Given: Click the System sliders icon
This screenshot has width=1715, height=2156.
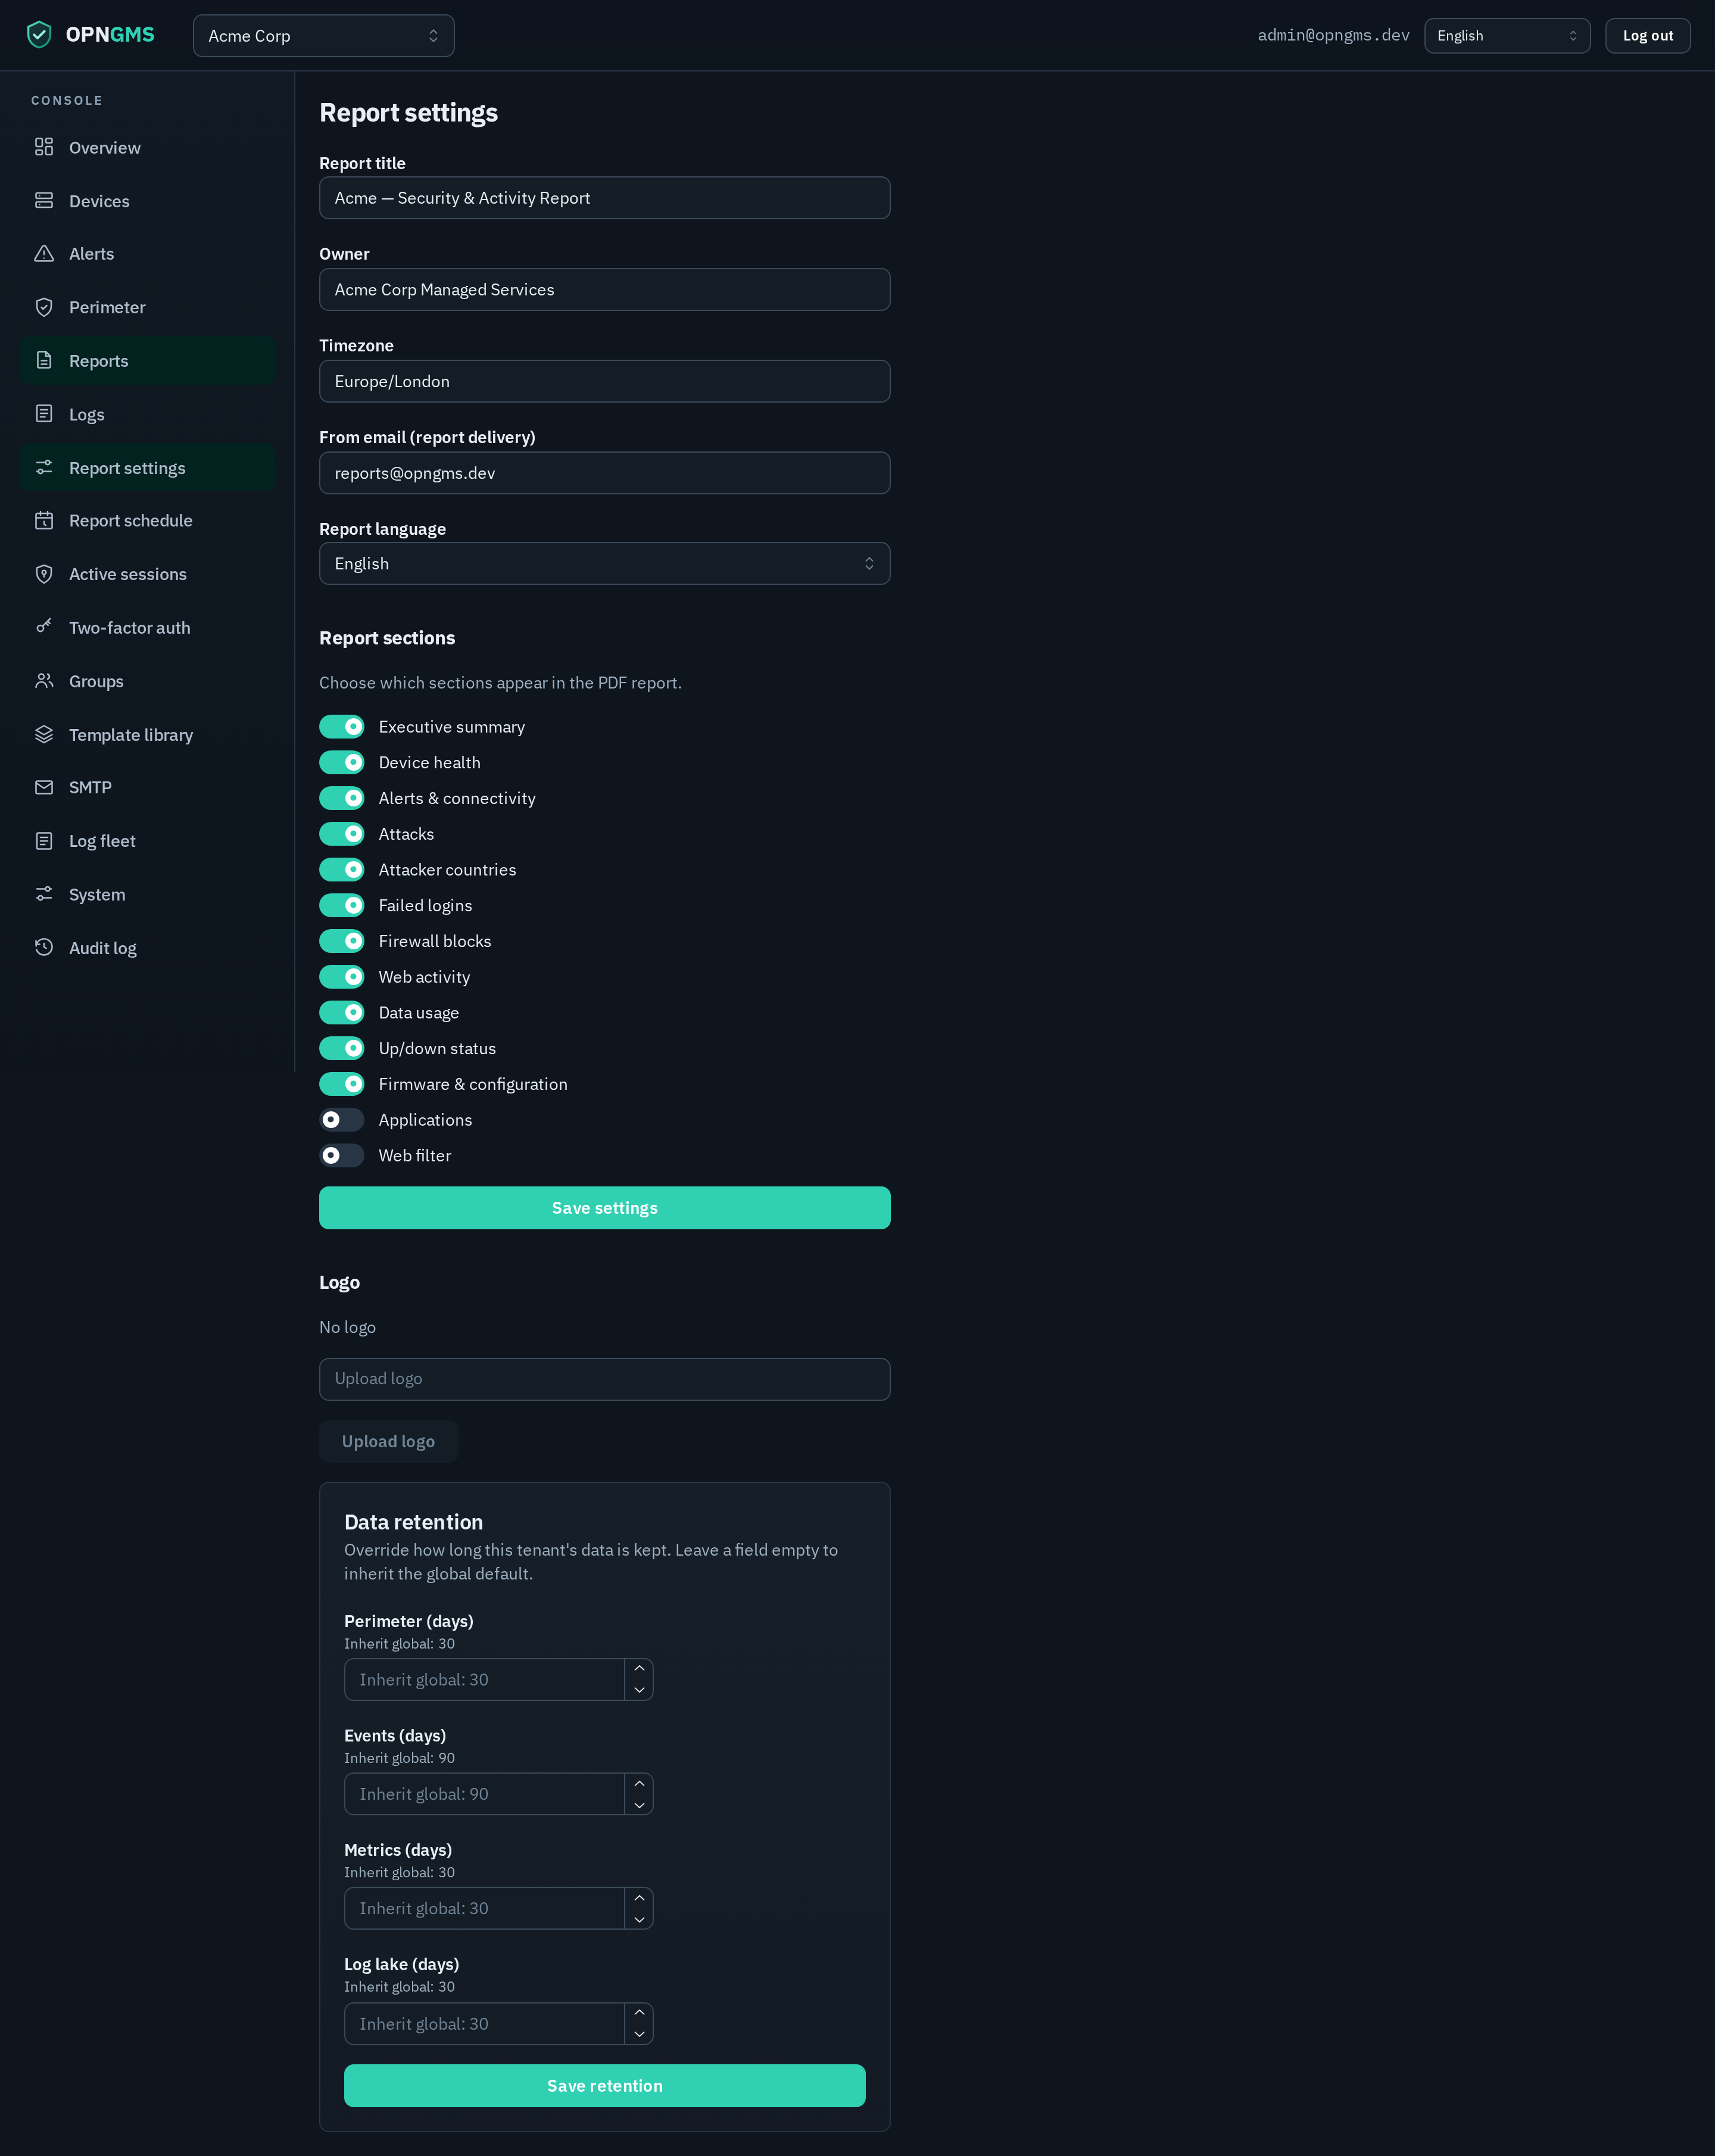Looking at the screenshot, I should (44, 895).
